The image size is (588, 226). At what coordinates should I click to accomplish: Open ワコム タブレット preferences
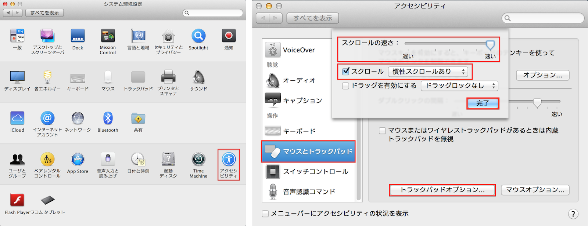coord(47,200)
